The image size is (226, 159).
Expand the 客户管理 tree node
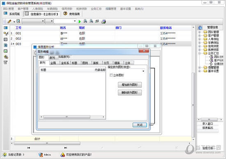199,35
